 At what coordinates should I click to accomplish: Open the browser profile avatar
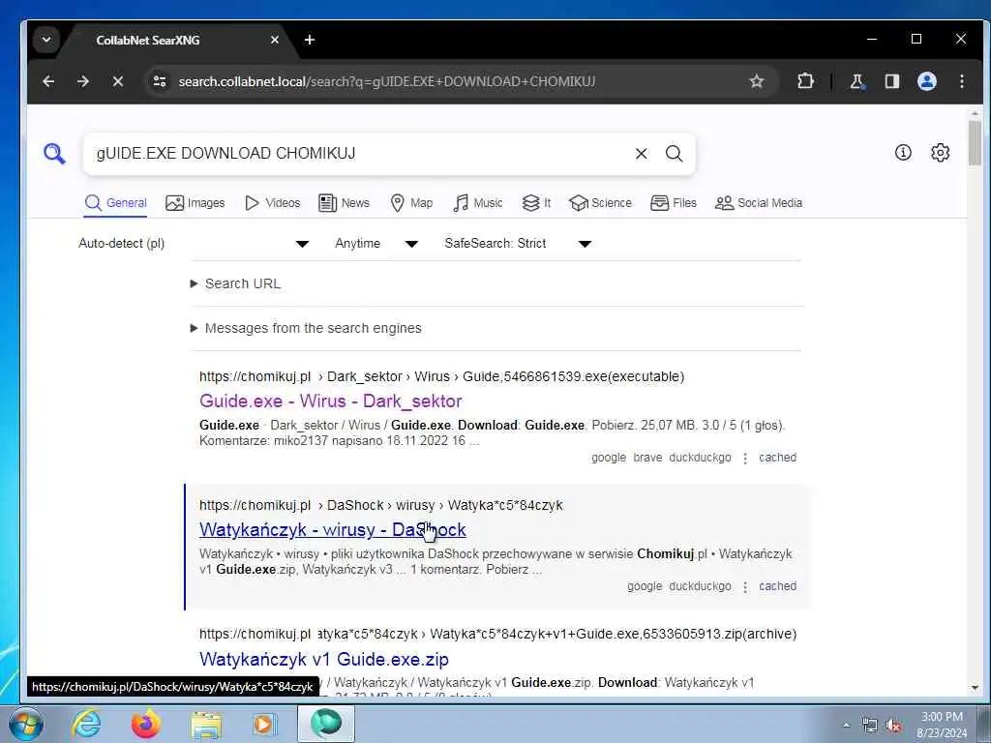click(x=926, y=81)
